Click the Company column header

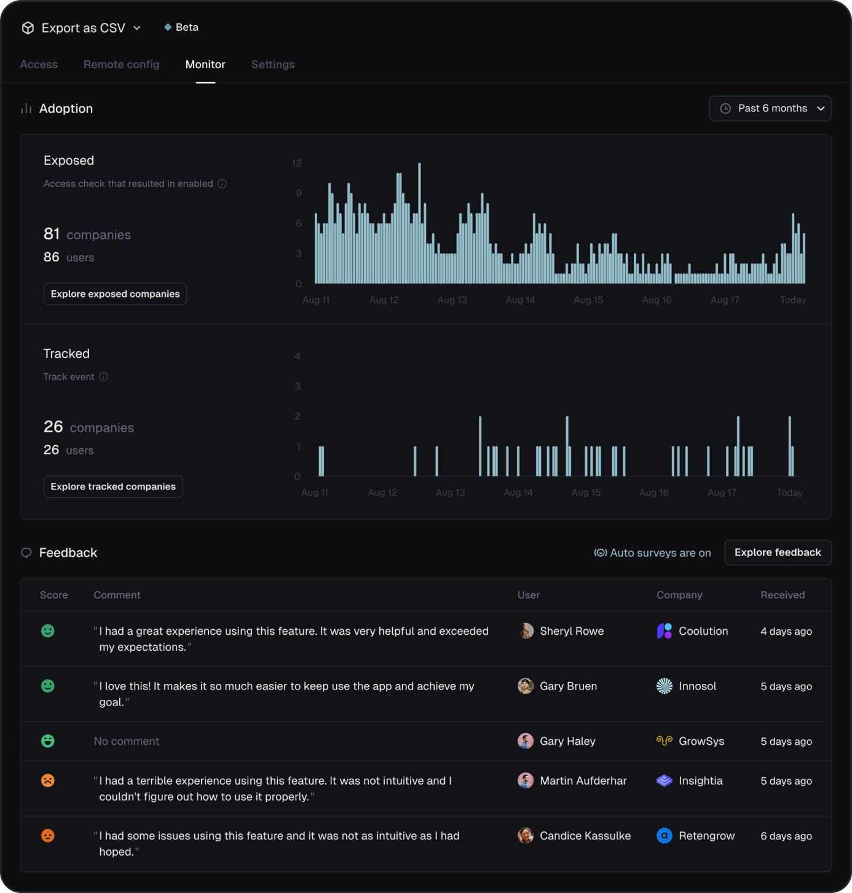679,595
